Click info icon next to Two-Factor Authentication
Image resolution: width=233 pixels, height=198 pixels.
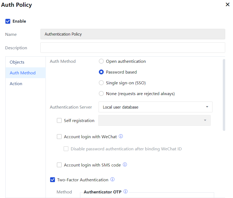[113, 179]
